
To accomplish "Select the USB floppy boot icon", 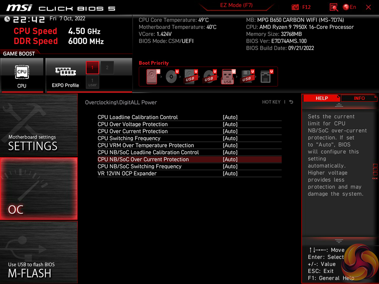I will [x=247, y=77].
